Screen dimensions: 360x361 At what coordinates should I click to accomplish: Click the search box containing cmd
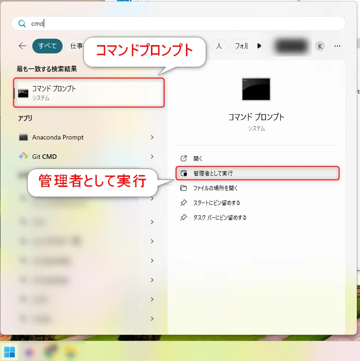[x=179, y=23]
